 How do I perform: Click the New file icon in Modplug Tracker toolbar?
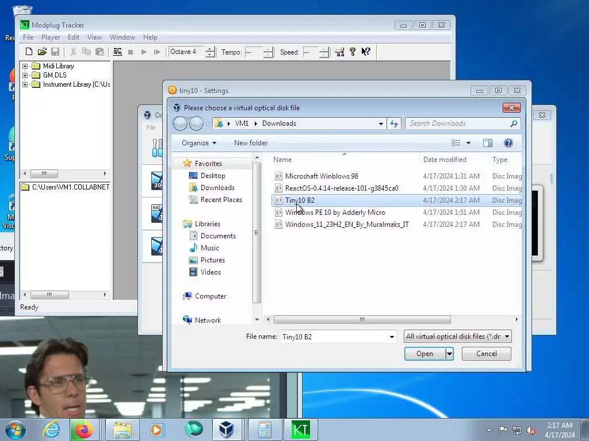pyautogui.click(x=29, y=52)
